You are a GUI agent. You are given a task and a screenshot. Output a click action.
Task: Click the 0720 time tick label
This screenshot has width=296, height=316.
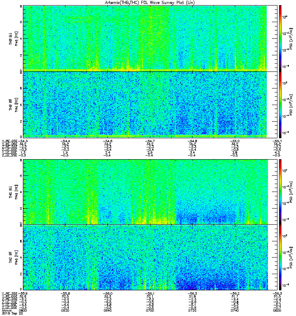coord(193,310)
